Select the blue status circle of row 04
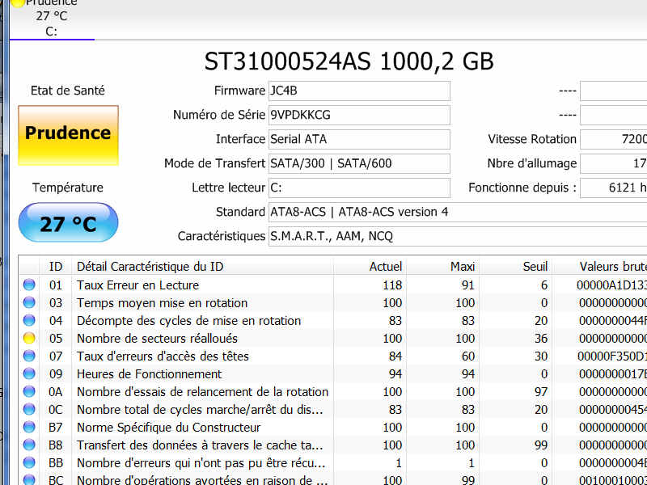 29,320
